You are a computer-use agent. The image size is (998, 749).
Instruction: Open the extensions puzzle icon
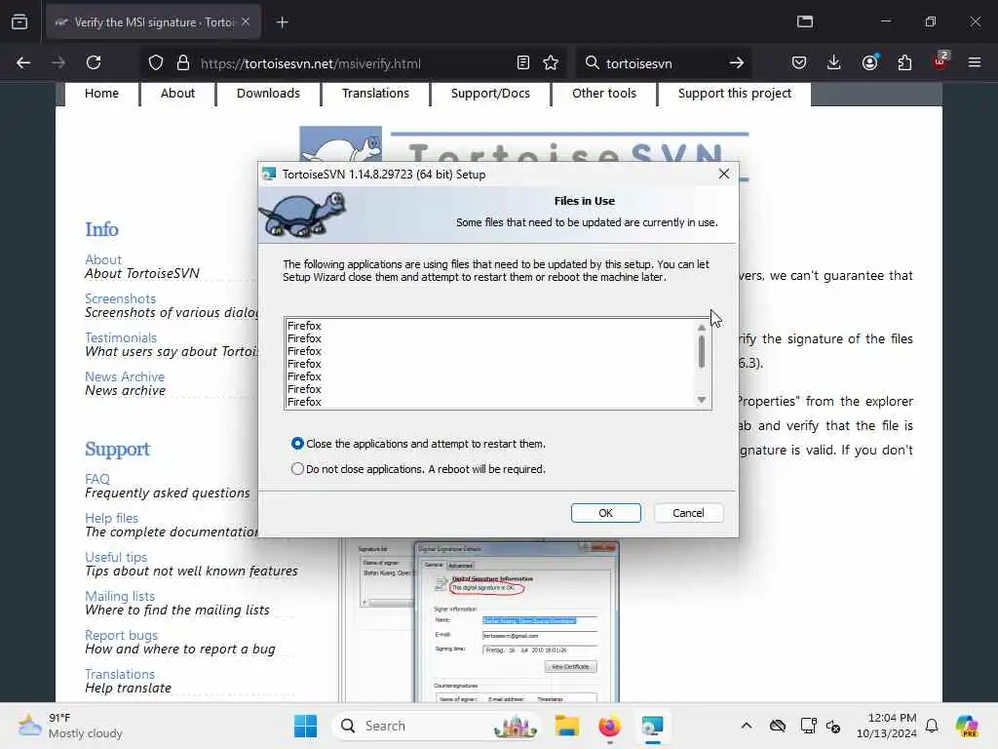point(904,62)
